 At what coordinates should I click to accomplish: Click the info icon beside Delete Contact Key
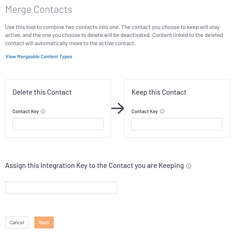(43, 111)
